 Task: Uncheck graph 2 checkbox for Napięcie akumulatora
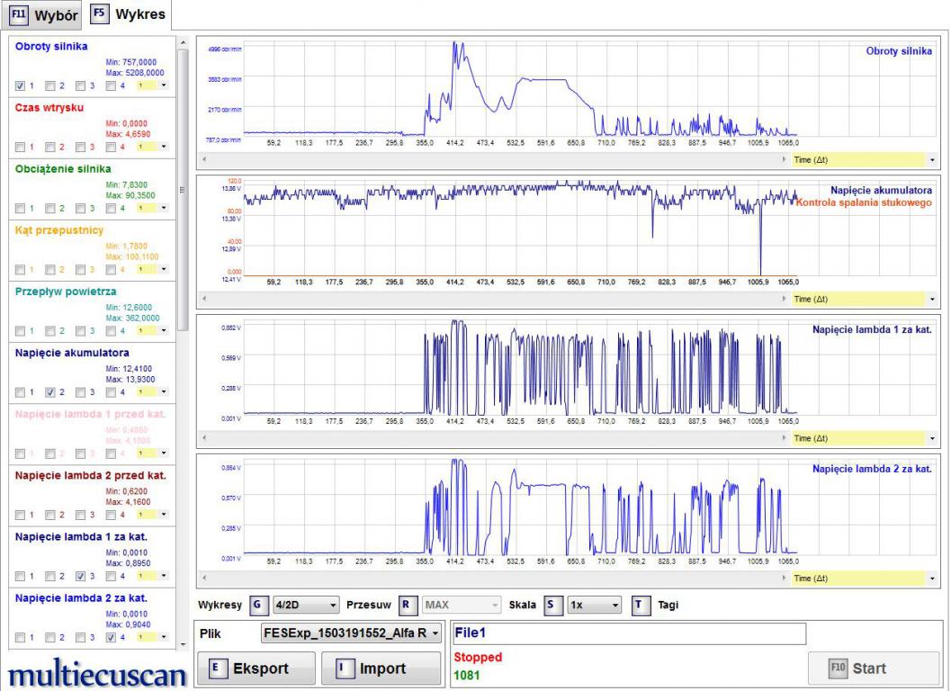coord(49,392)
